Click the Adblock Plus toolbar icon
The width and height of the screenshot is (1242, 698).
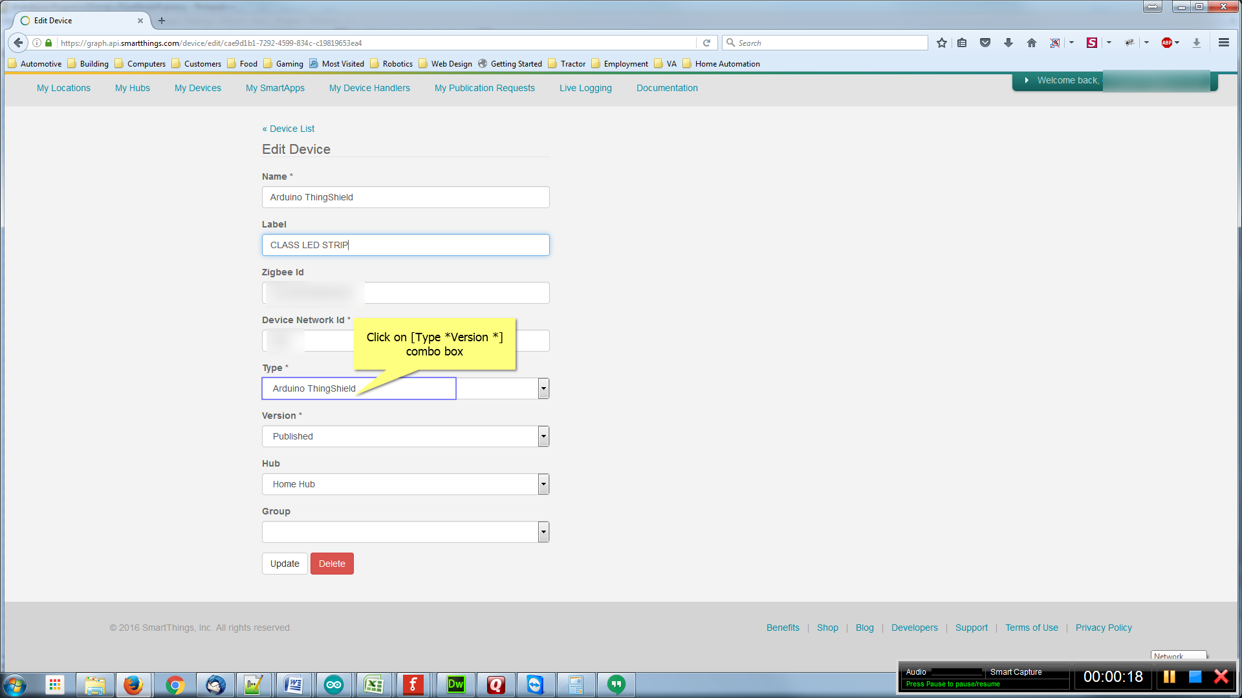coord(1166,43)
